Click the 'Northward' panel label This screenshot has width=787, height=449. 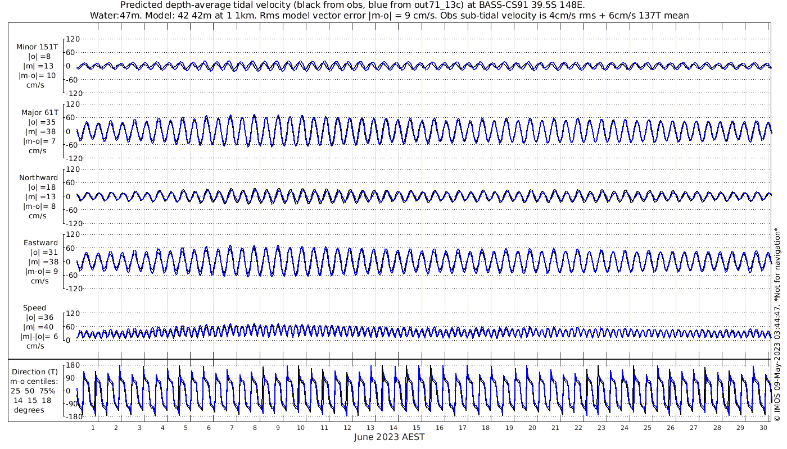click(x=39, y=178)
